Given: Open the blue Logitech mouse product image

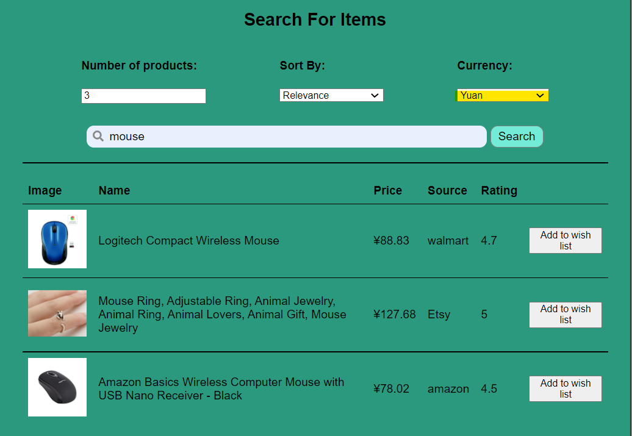Looking at the screenshot, I should coord(57,239).
